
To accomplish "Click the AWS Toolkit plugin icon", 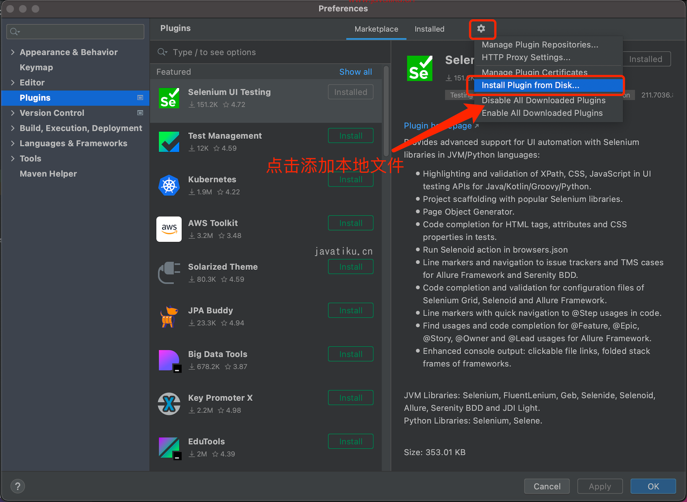I will tap(169, 229).
